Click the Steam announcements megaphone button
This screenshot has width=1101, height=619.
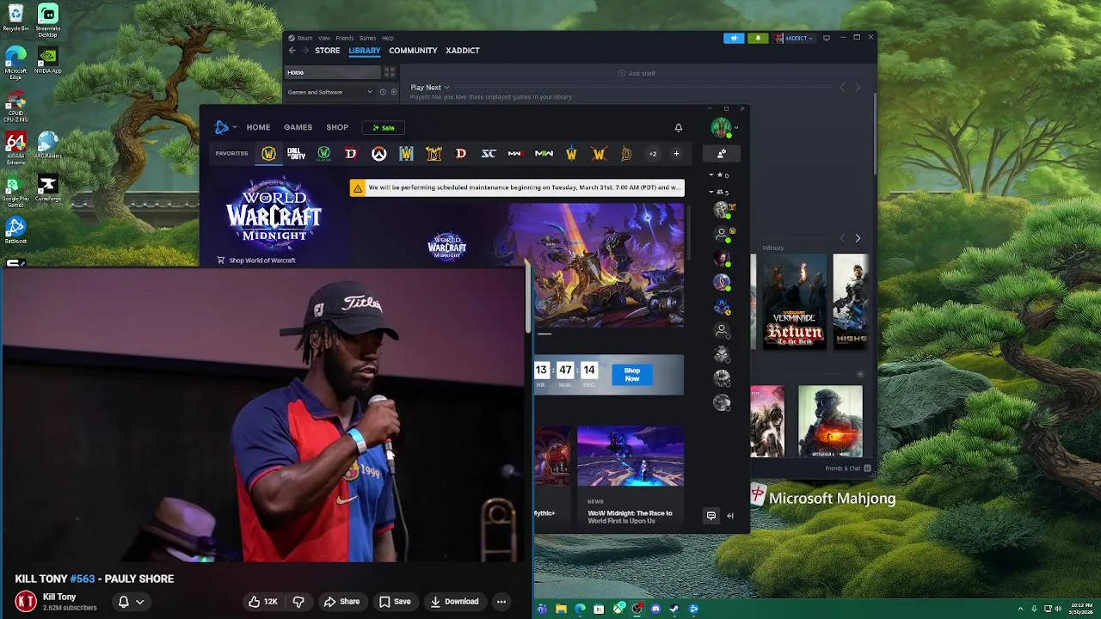coord(734,38)
